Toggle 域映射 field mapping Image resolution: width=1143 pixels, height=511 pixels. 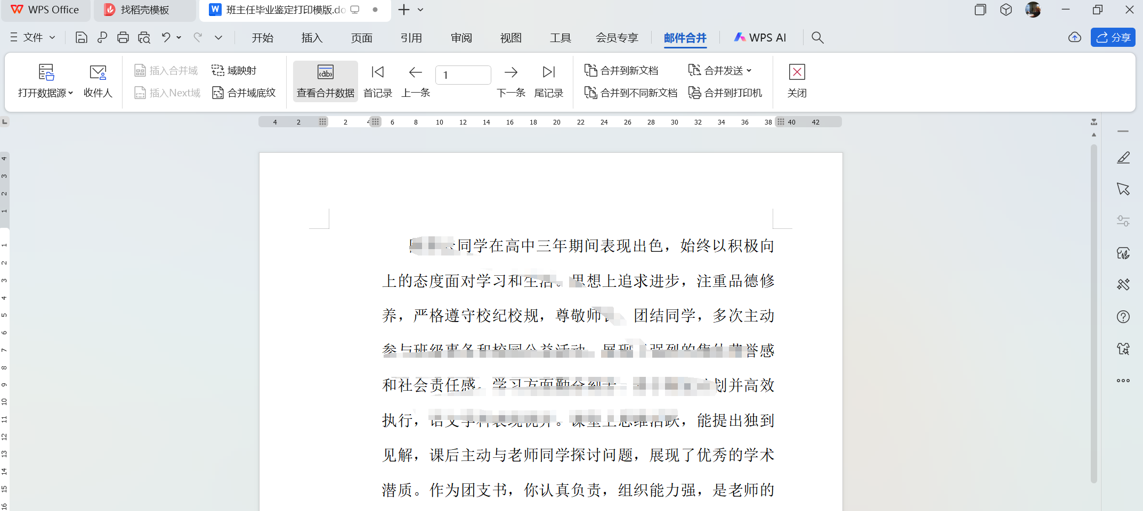(x=234, y=70)
